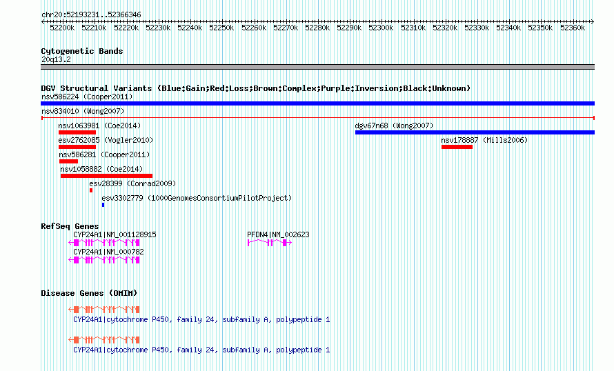Click the first orange OMIM CYP24A1 gene glyph

[x=104, y=310]
